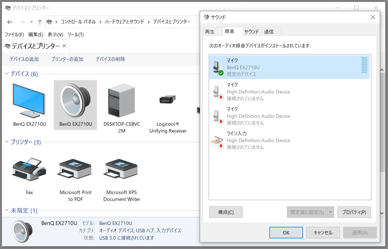The height and width of the screenshot is (249, 388).
Task: Collapse the デバイス (6) group
Action: 7,73
